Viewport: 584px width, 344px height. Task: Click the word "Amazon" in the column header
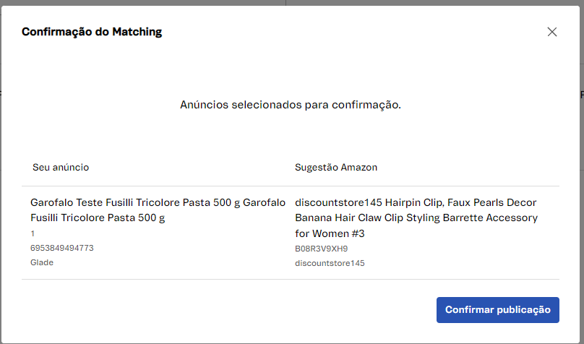pos(359,167)
